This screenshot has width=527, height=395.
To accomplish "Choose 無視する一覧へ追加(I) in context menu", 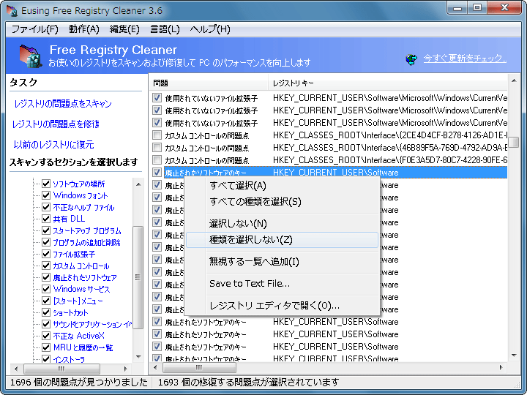I will 282,261.
